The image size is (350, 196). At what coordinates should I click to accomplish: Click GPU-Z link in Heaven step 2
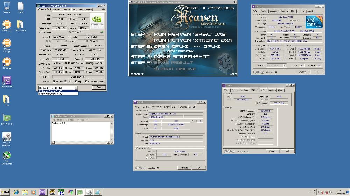212,46
